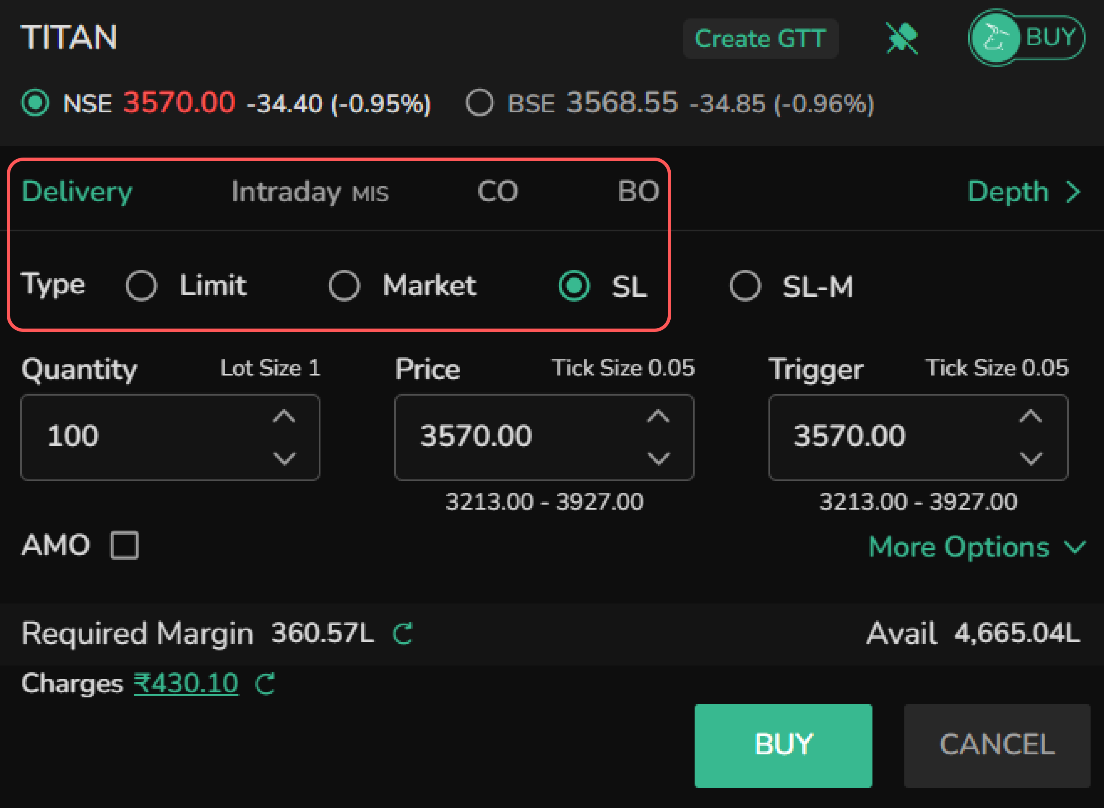The width and height of the screenshot is (1104, 808).
Task: Select Market order type
Action: (344, 286)
